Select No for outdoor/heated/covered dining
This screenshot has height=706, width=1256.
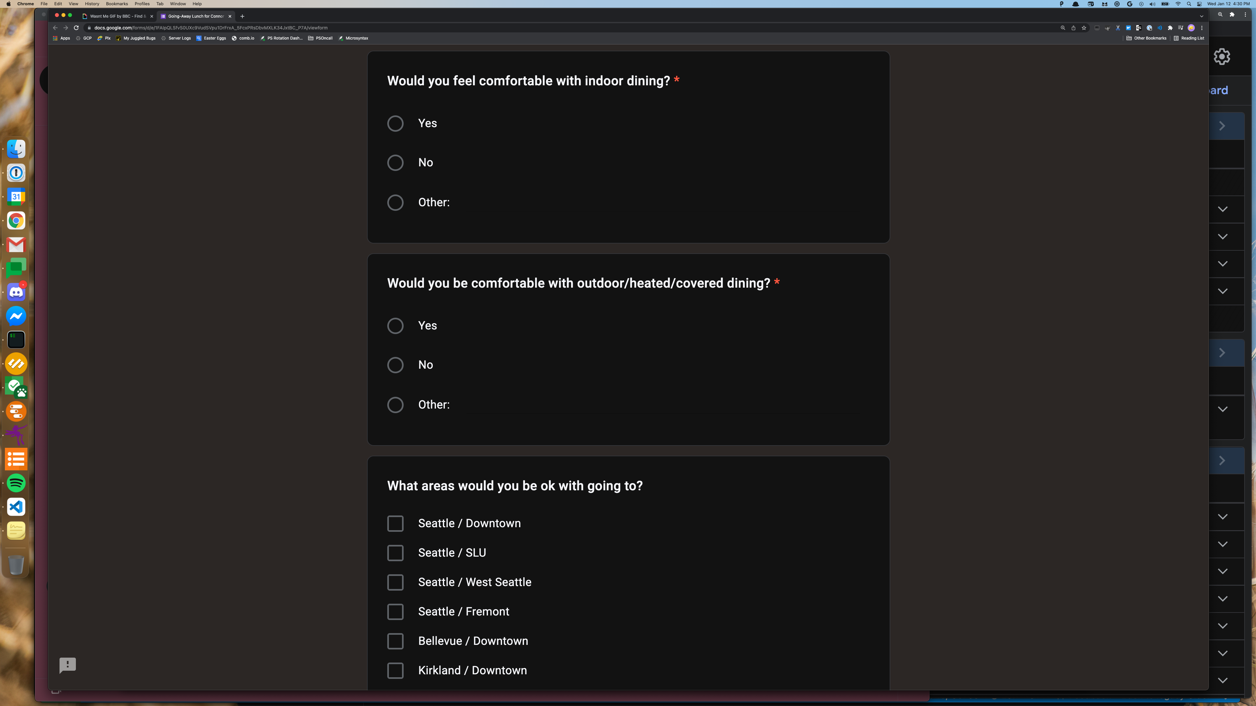coord(395,365)
